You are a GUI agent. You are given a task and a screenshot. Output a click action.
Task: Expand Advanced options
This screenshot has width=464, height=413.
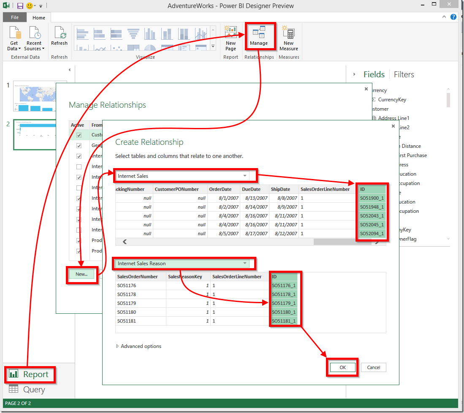(139, 346)
